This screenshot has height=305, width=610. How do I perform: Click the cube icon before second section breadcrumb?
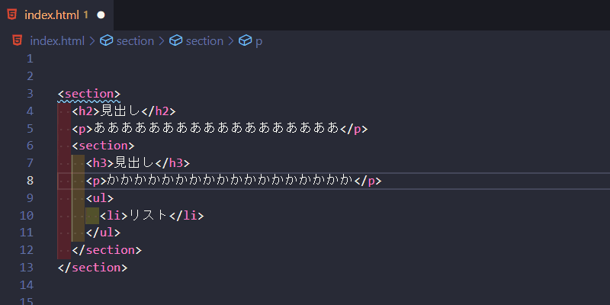pyautogui.click(x=176, y=40)
